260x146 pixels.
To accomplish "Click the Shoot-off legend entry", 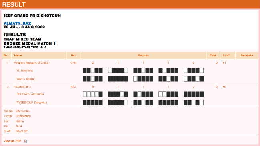I will [x=22, y=131].
